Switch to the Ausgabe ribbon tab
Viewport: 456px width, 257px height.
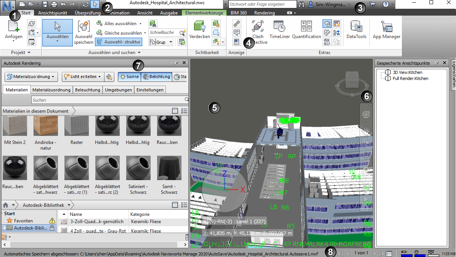click(169, 13)
